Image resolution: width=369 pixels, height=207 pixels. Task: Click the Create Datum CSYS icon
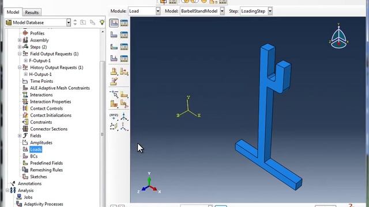(x=124, y=126)
